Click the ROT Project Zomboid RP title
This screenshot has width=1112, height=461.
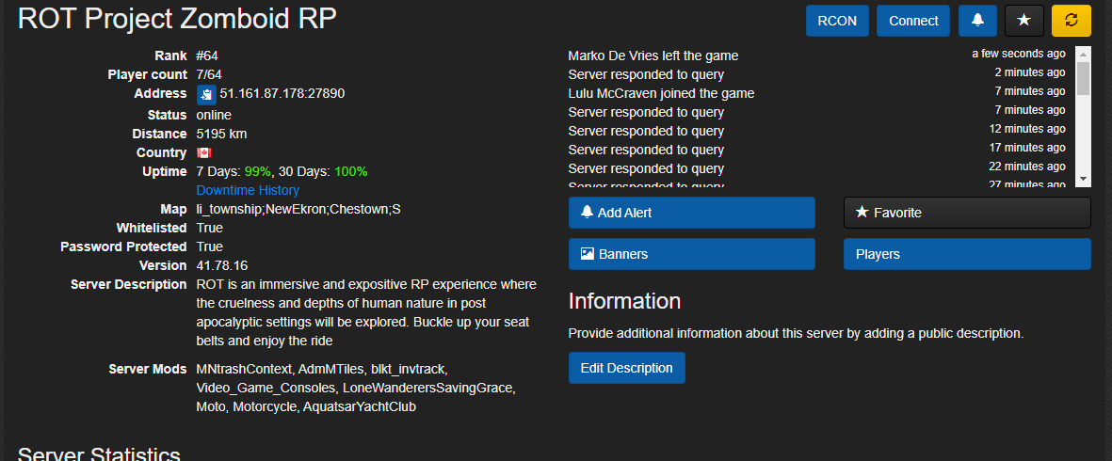(177, 19)
